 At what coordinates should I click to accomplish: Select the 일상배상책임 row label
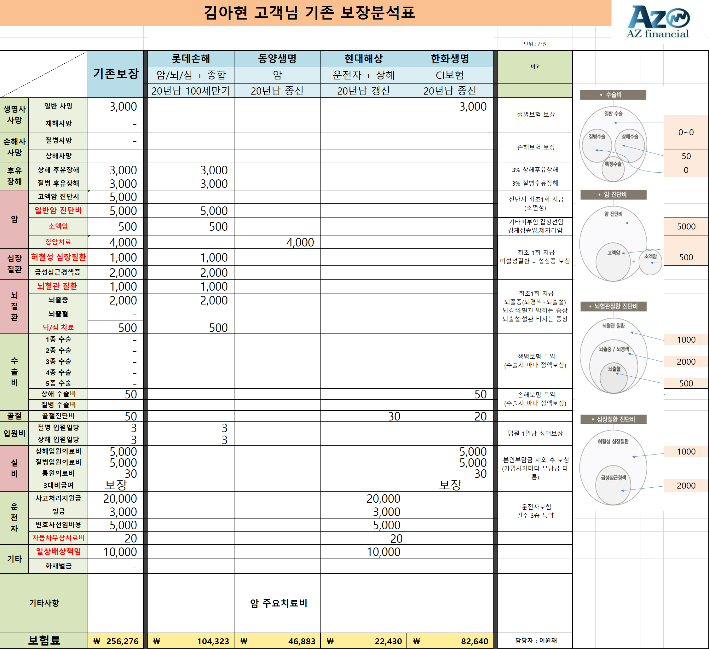point(58,552)
